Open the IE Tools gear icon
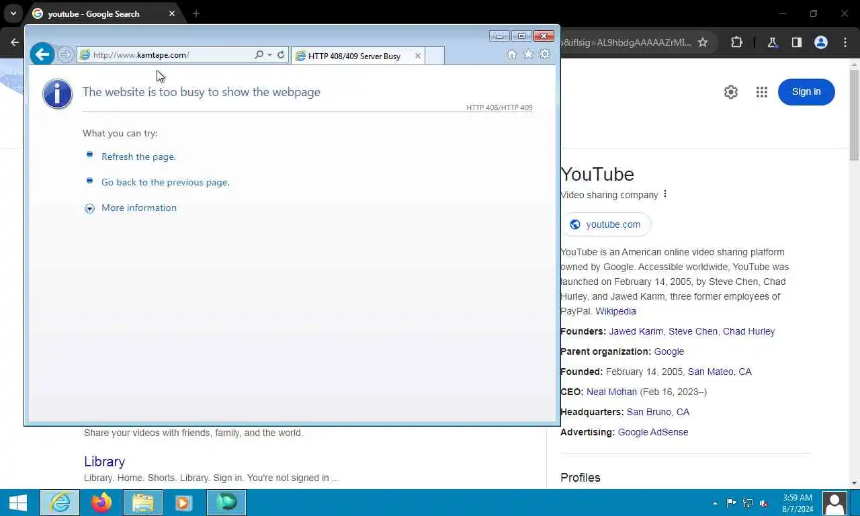This screenshot has width=860, height=516. pyautogui.click(x=545, y=54)
